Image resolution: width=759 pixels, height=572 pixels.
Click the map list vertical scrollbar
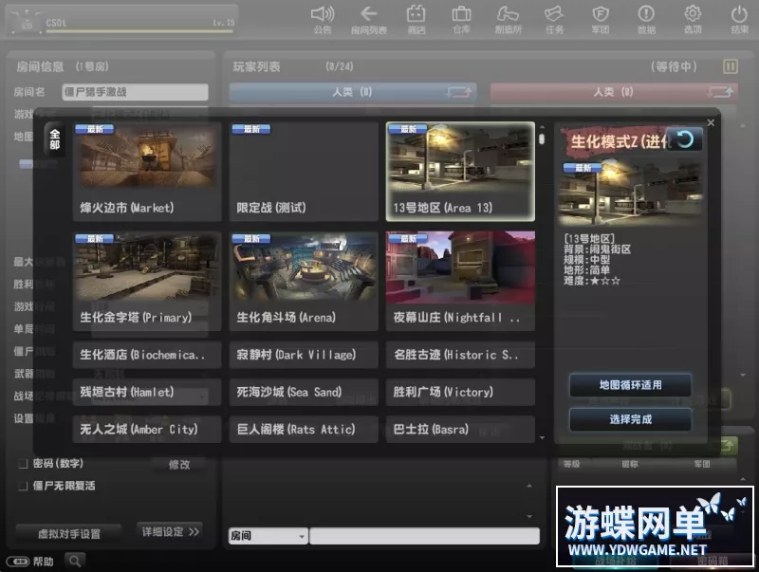point(542,285)
